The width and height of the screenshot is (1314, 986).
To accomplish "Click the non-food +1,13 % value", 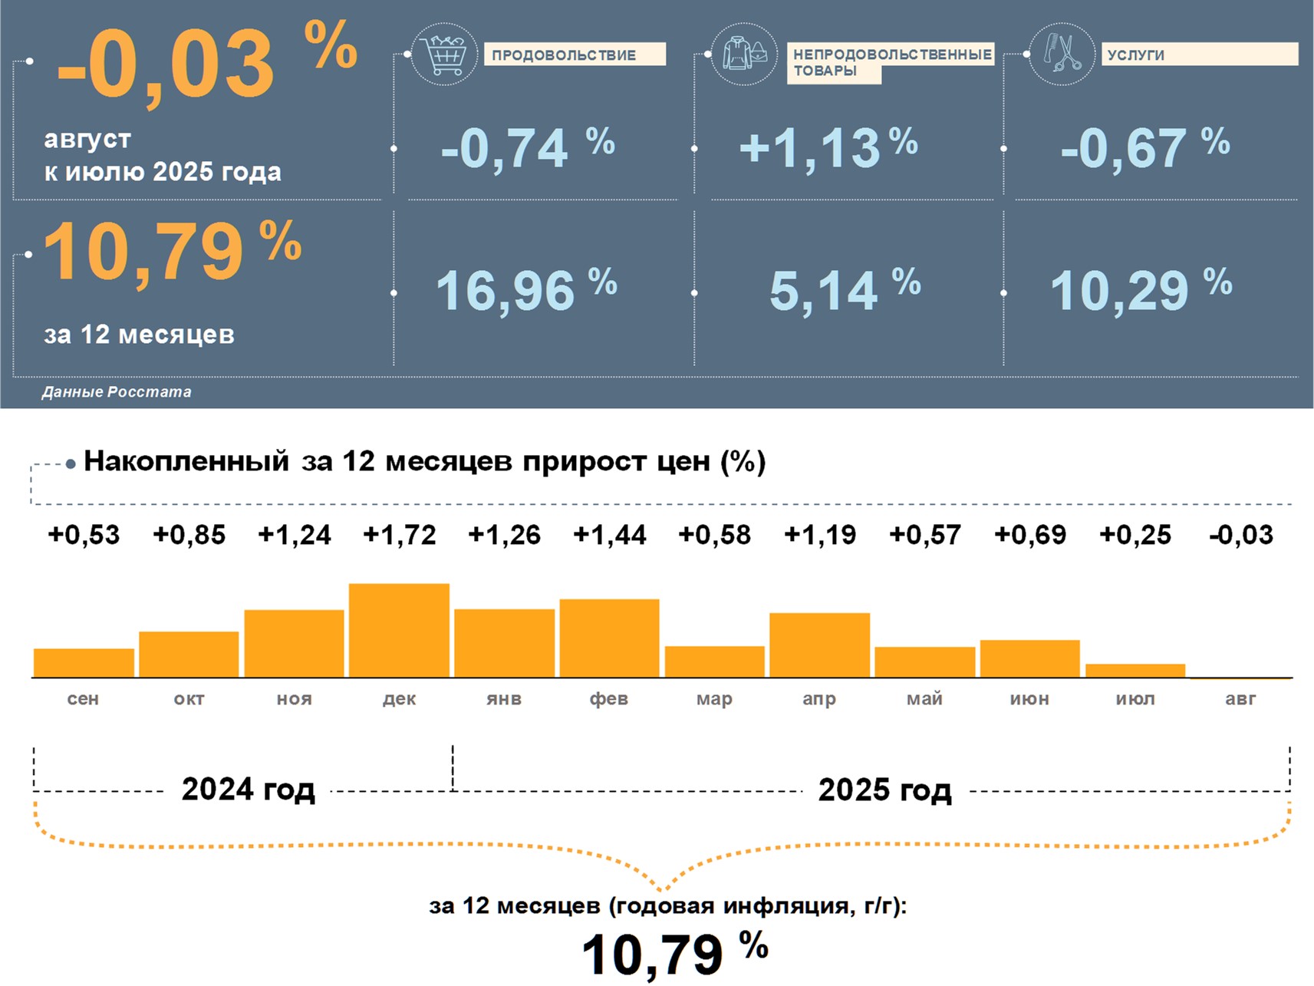I will click(828, 147).
